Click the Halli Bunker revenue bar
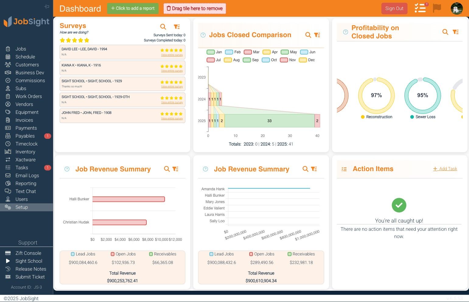The height and width of the screenshot is (302, 469). (x=129, y=199)
